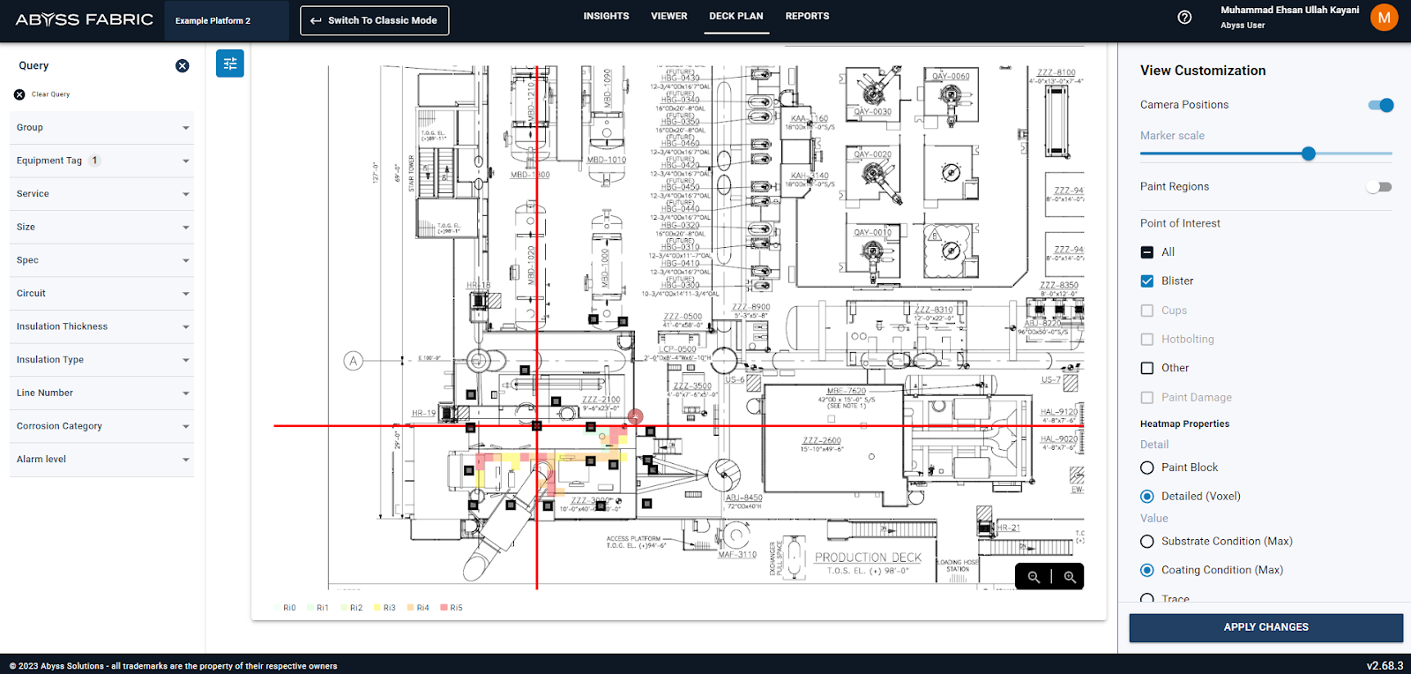The image size is (1411, 674).
Task: Open the Alarm level dropdown
Action: 185,460
